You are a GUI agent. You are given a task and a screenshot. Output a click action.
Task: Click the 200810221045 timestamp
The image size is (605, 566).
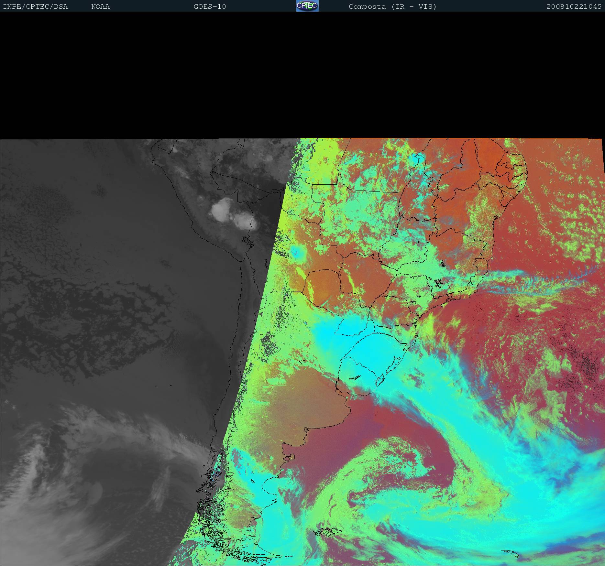point(574,6)
